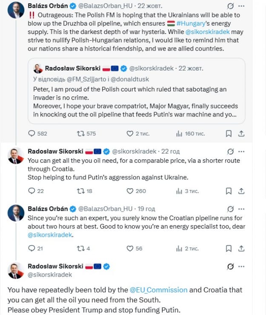Reply to Balázs Orbán's top tweet

click(x=32, y=133)
